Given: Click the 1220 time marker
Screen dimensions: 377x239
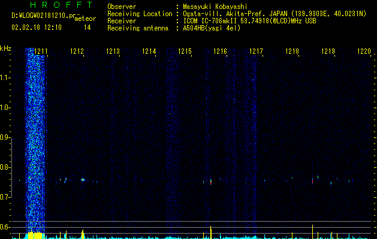Looking at the screenshot, I should 364,51.
